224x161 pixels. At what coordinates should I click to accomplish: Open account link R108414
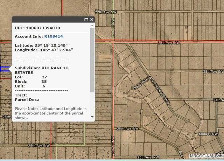pyautogui.click(x=54, y=36)
